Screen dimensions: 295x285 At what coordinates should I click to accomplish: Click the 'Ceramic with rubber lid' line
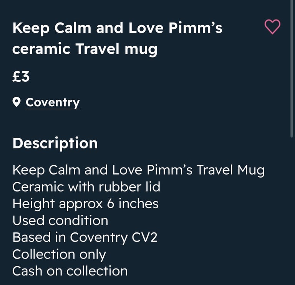coord(86,187)
